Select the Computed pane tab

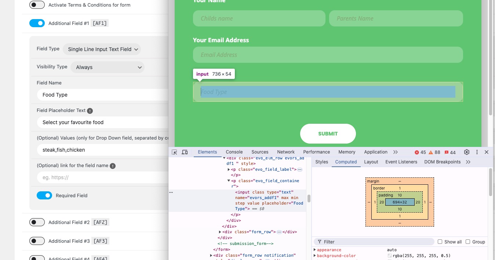point(346,162)
